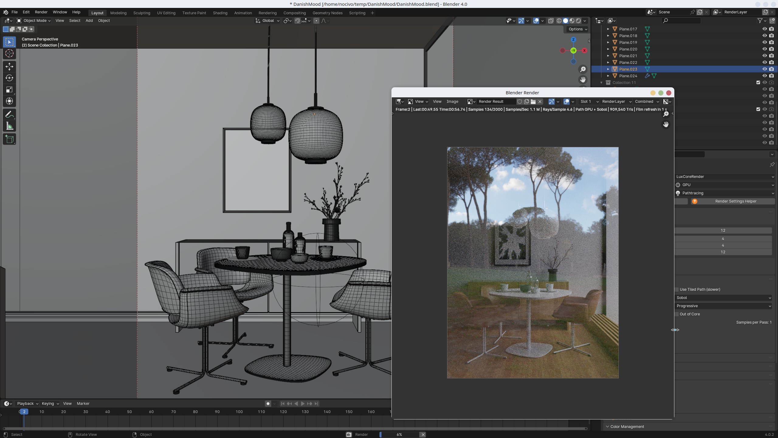Image resolution: width=778 pixels, height=438 pixels.
Task: Select the Scale tool
Action: click(x=9, y=89)
